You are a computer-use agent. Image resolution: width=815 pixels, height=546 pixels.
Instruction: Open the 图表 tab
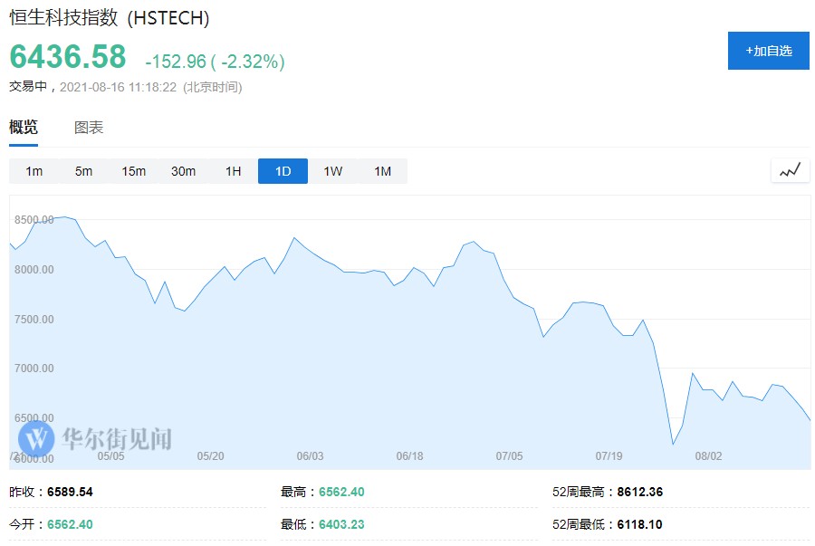(89, 128)
